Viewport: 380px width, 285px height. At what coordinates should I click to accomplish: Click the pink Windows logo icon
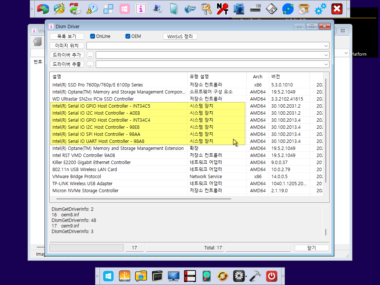(x=125, y=9)
